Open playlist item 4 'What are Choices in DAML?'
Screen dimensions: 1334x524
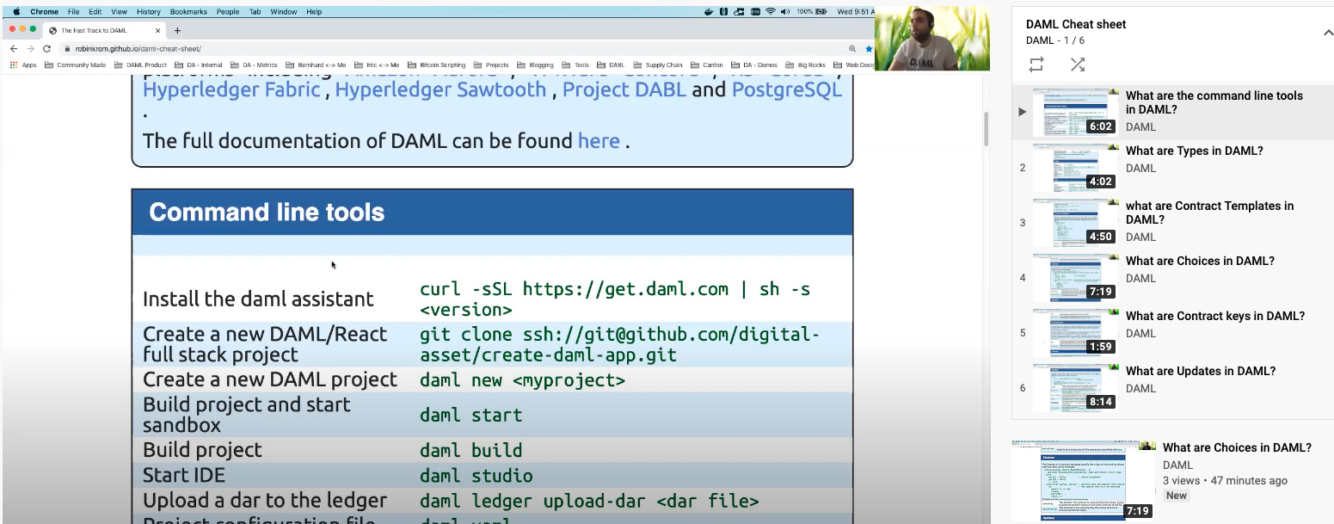[x=1173, y=277]
